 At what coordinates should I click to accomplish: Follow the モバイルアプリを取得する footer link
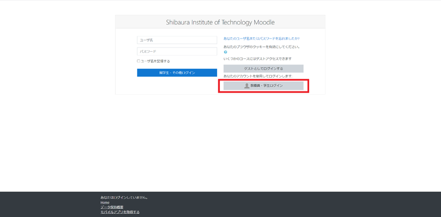click(x=120, y=212)
